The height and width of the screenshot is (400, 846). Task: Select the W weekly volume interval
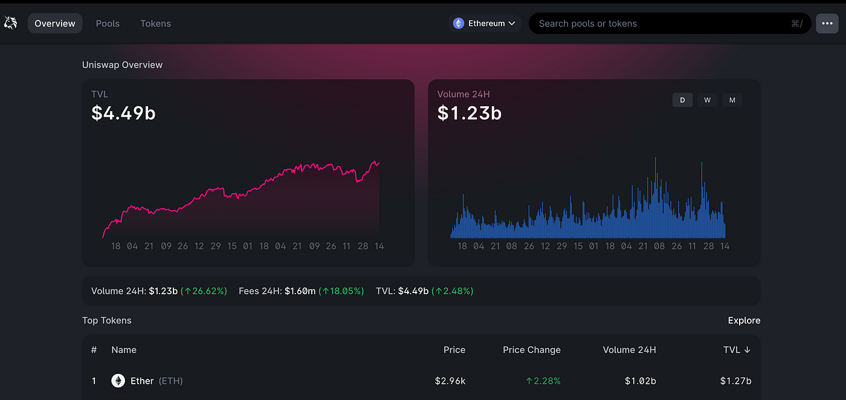tap(708, 100)
